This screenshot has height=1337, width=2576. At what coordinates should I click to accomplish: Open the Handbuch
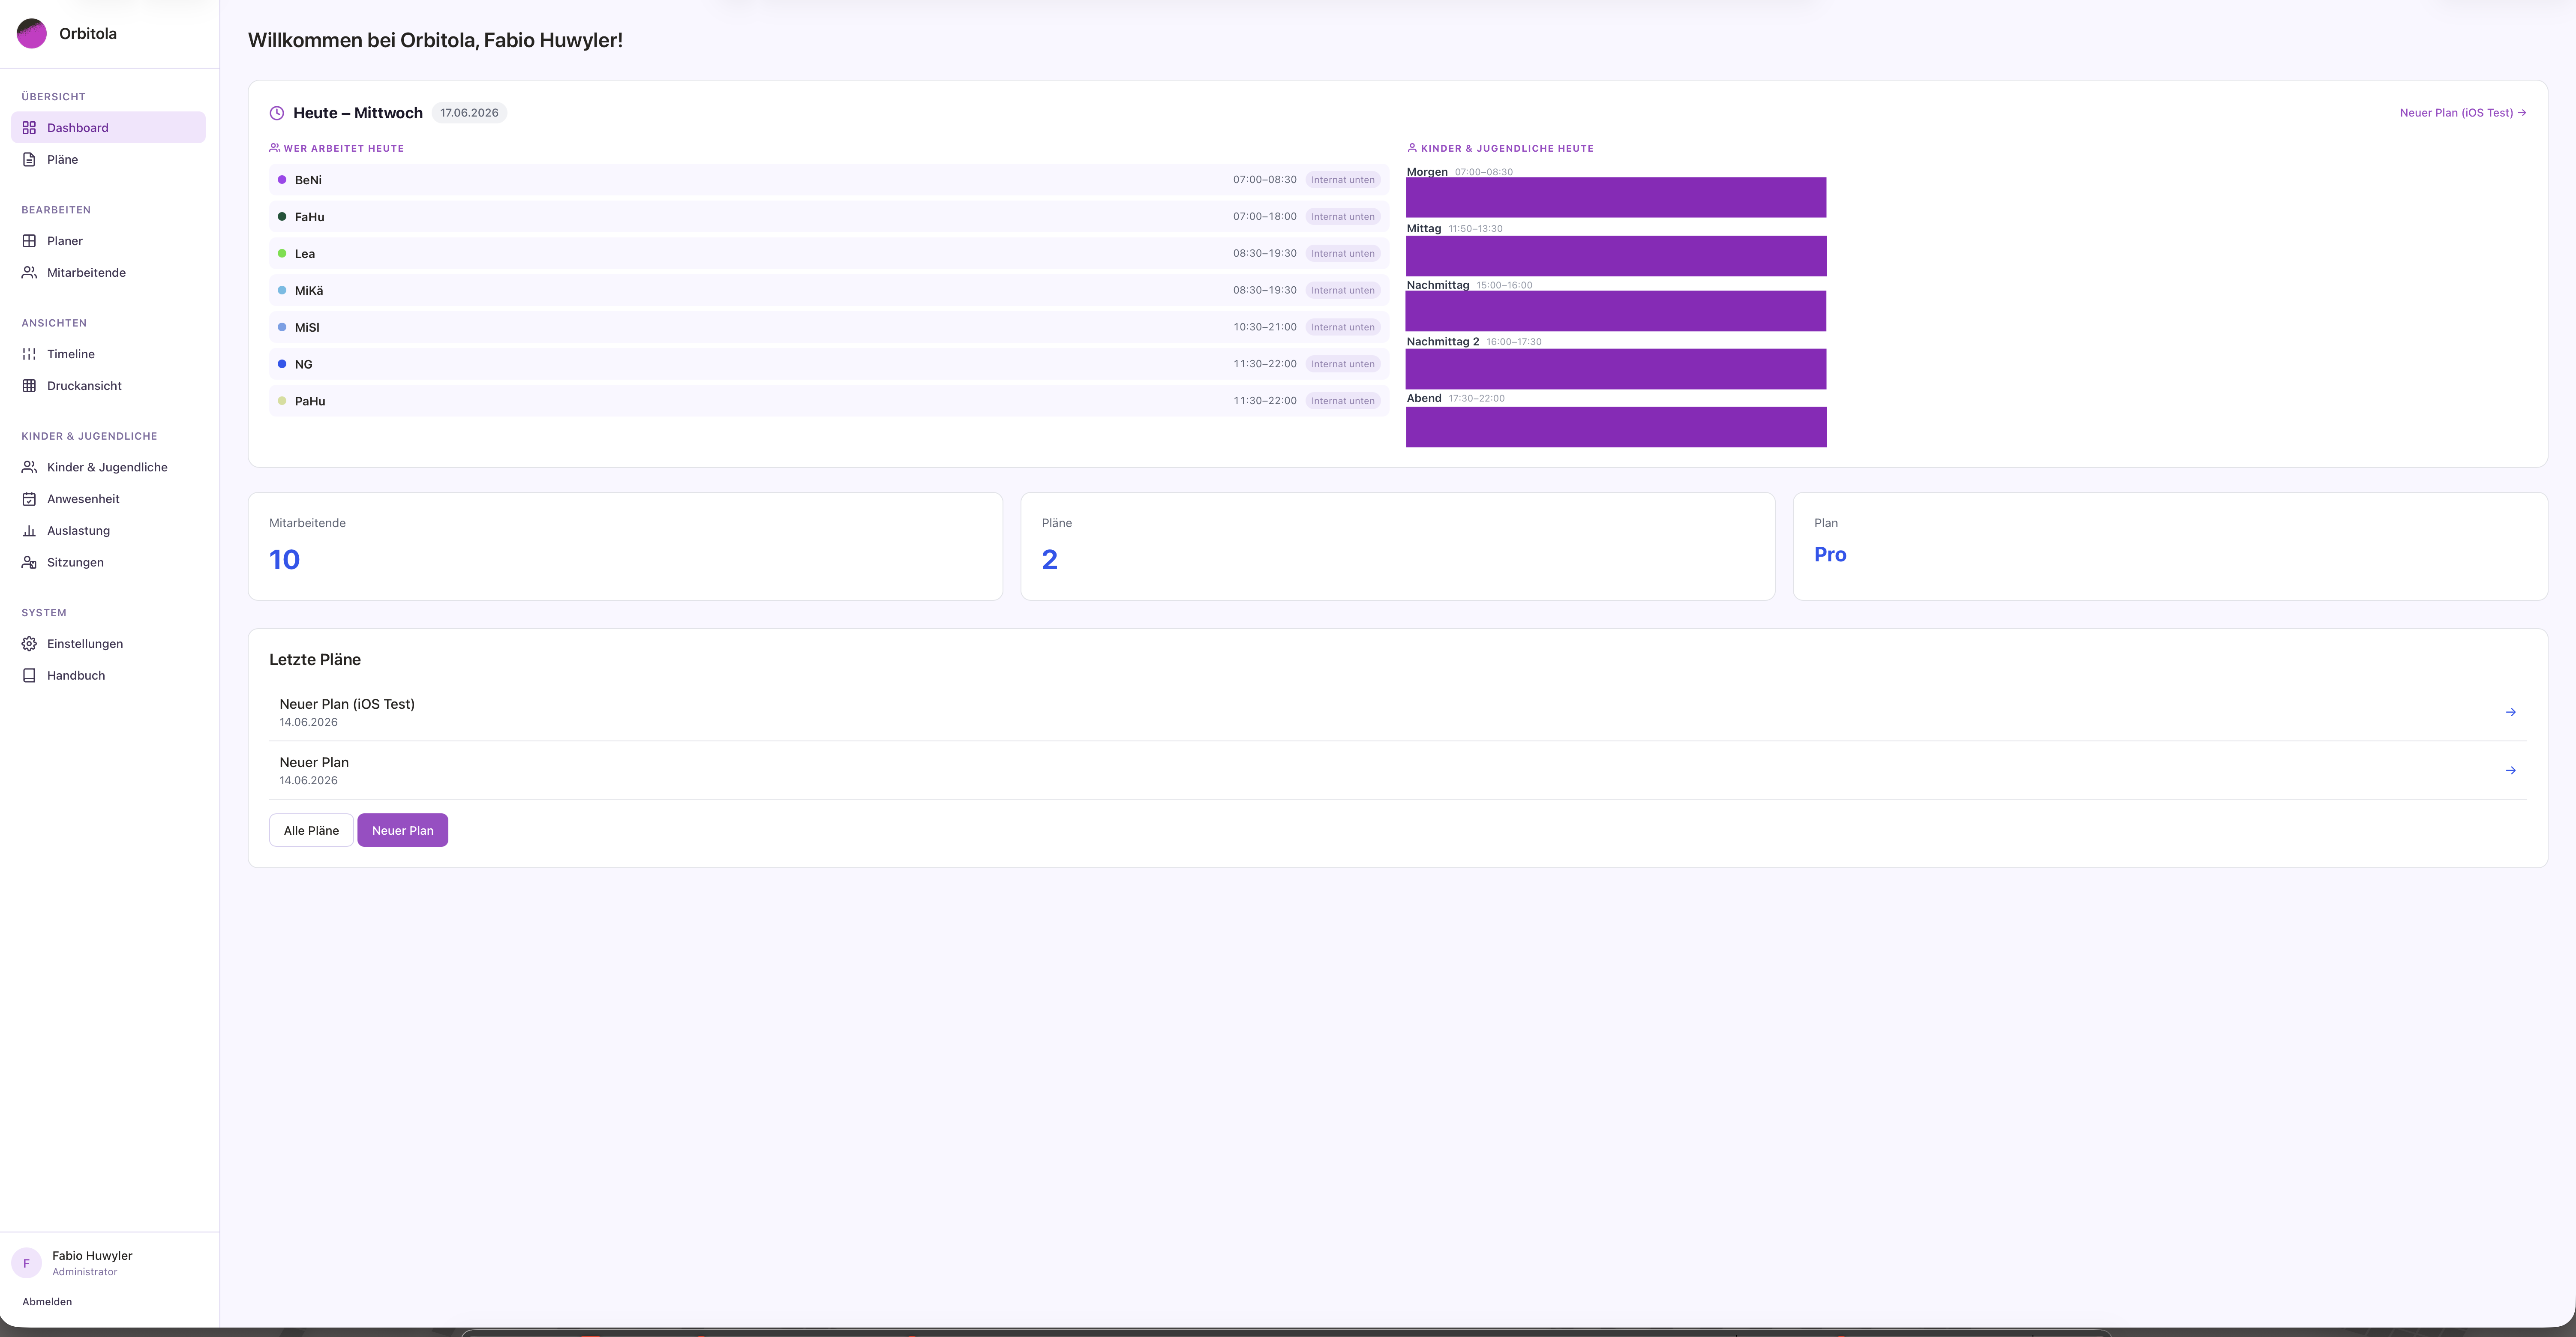[108, 676]
